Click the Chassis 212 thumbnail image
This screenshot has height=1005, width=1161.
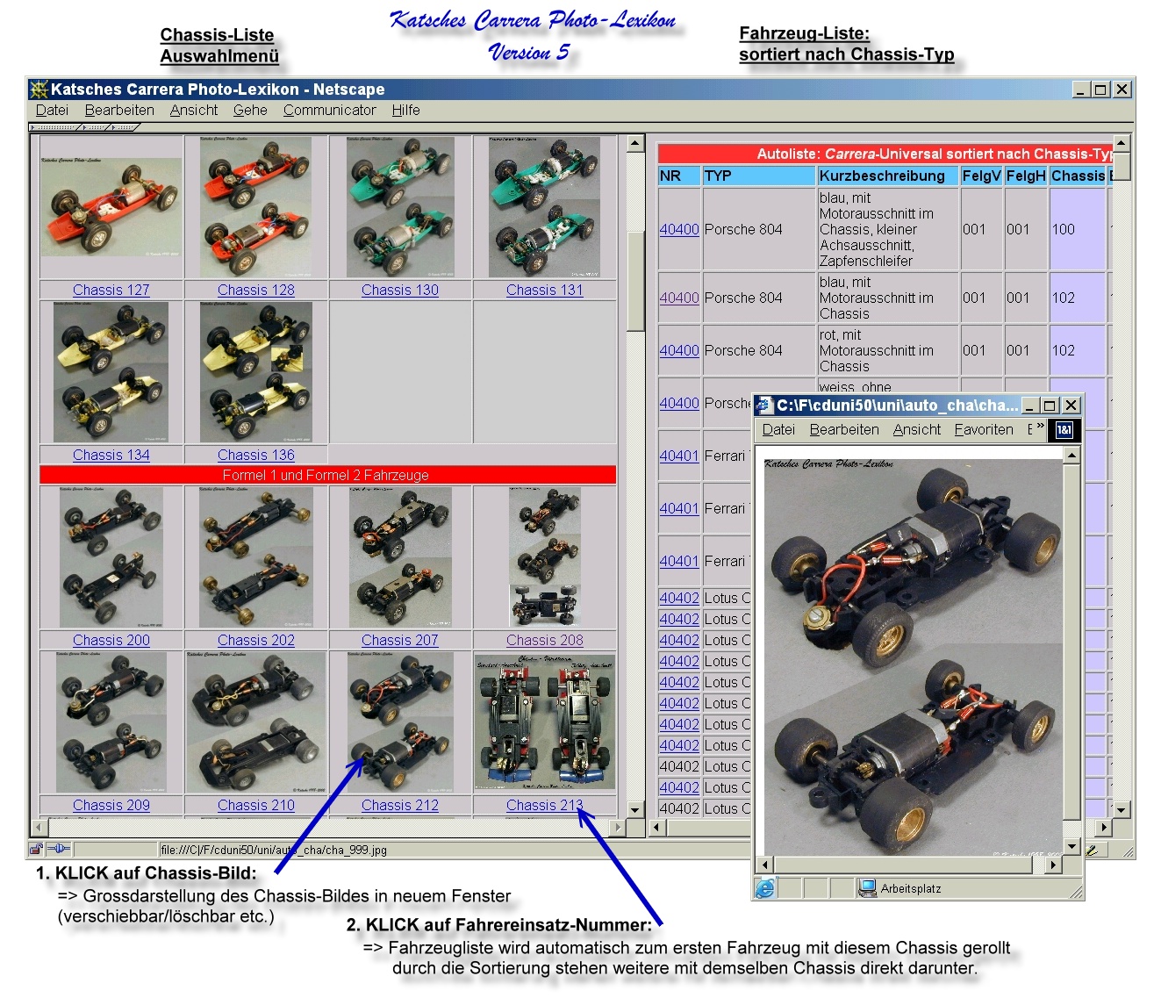coord(400,721)
